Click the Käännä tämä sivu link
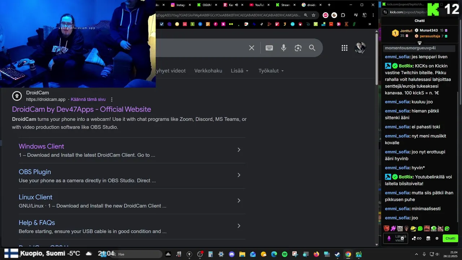462x260 pixels. point(88,99)
